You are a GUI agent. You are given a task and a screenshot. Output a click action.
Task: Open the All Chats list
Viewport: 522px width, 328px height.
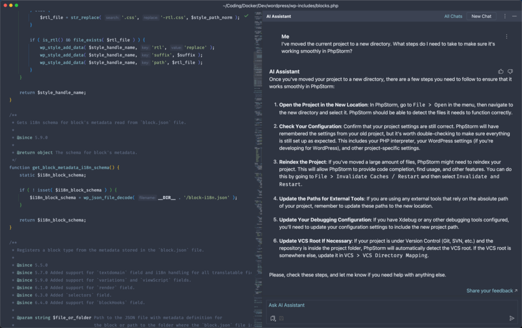[x=453, y=16]
